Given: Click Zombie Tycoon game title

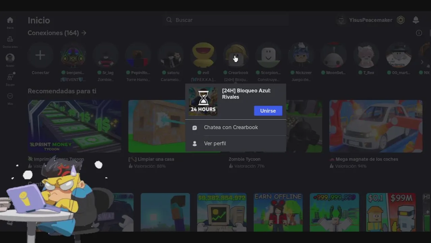Looking at the screenshot, I should (245, 159).
